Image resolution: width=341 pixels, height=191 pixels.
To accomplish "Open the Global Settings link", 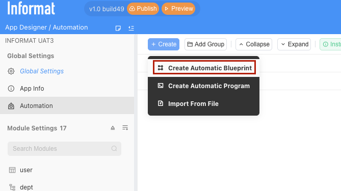I will (x=42, y=71).
